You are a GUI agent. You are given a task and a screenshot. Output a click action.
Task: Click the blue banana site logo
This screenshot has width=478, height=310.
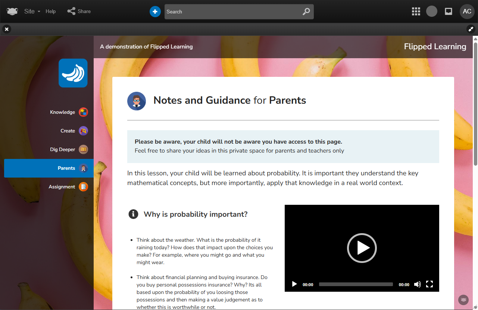click(73, 73)
